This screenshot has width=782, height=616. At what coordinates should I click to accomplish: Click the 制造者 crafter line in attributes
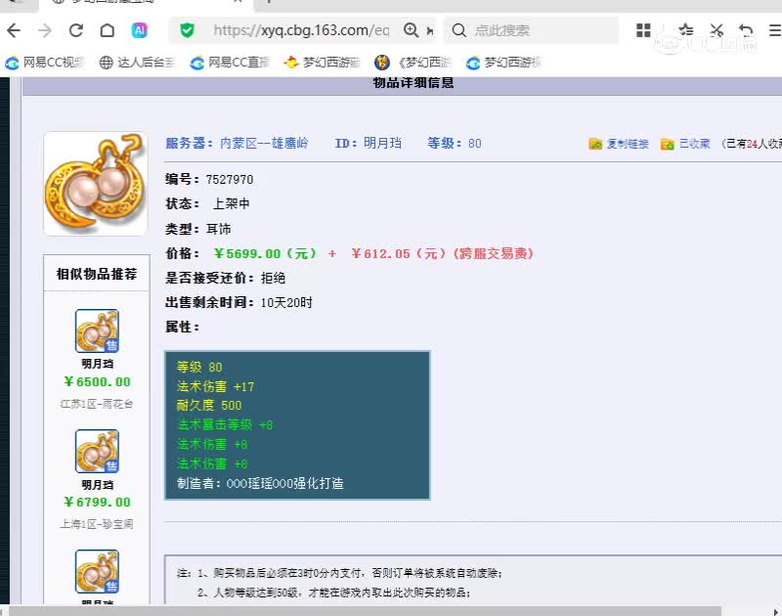tap(260, 483)
